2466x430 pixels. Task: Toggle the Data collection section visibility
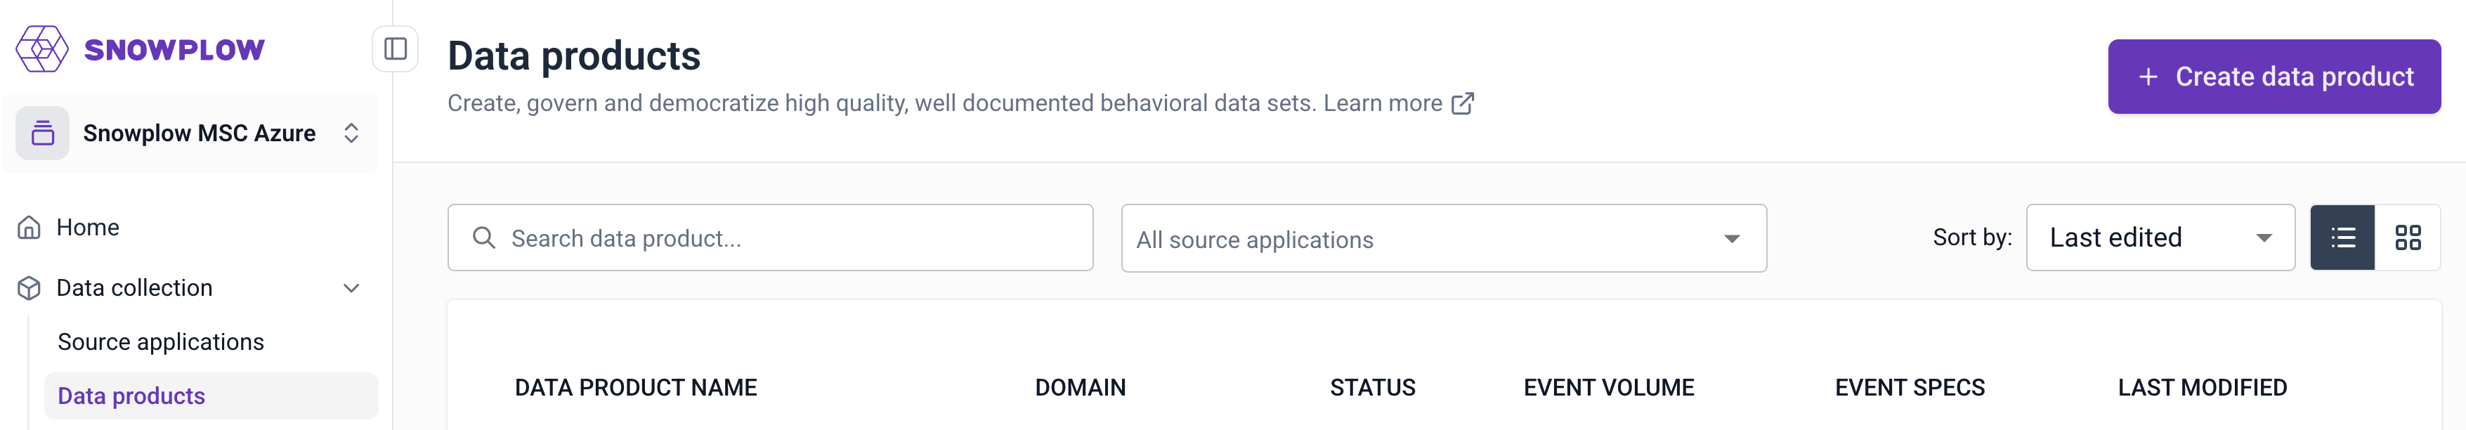click(x=351, y=287)
